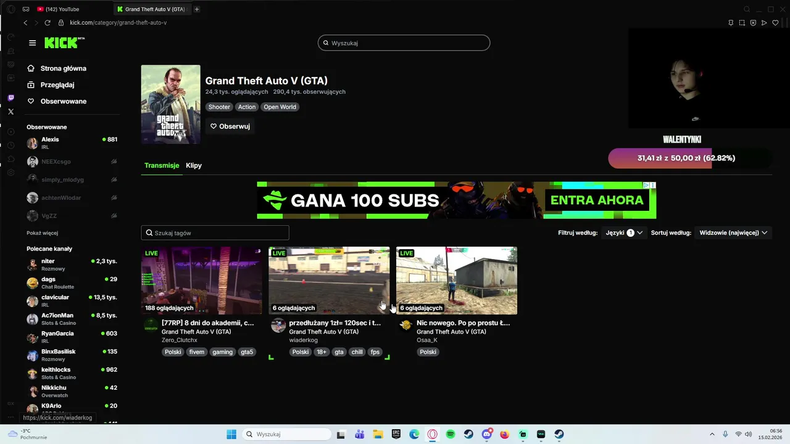Open keithlocks in recommended channels
790x444 pixels.
(72, 373)
